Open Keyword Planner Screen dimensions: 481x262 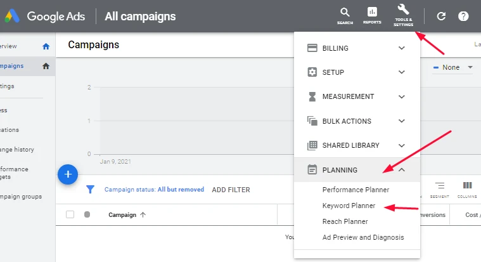click(349, 206)
